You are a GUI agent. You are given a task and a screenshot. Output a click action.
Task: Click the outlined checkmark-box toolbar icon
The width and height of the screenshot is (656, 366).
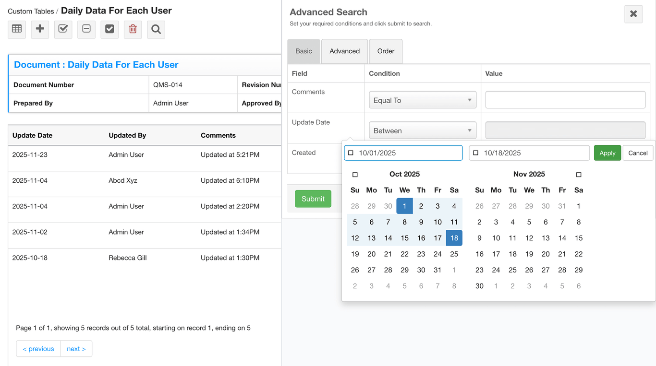click(63, 29)
